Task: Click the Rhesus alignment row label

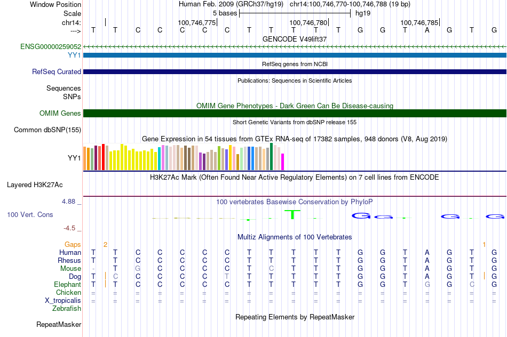Action: click(69, 261)
